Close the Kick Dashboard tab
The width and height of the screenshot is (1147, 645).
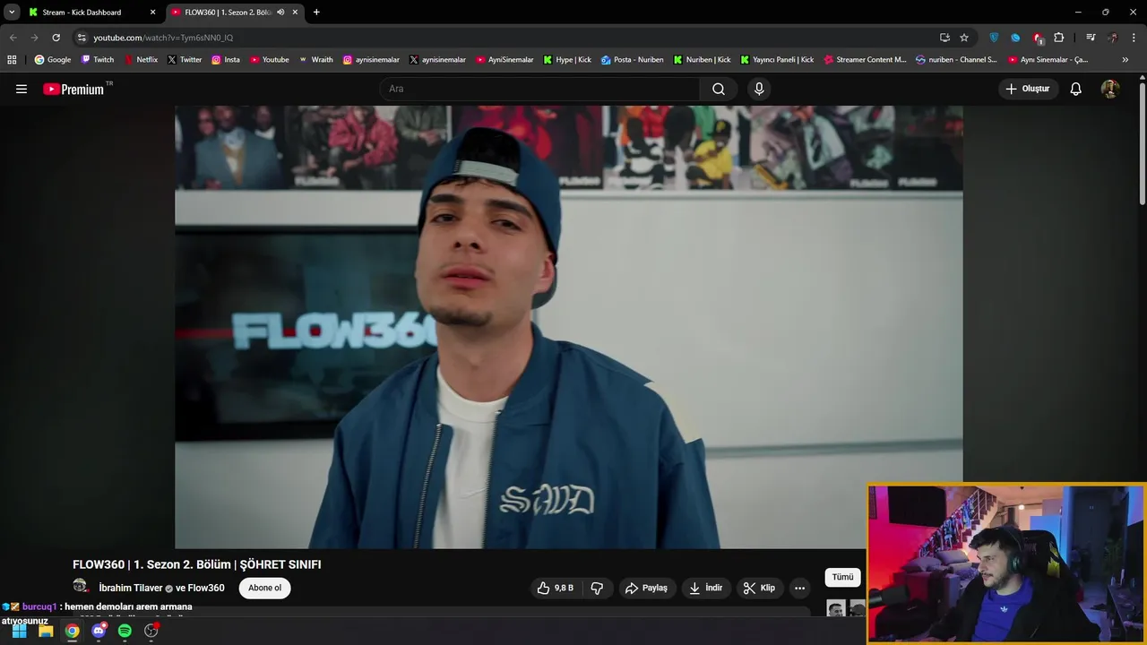152,13
